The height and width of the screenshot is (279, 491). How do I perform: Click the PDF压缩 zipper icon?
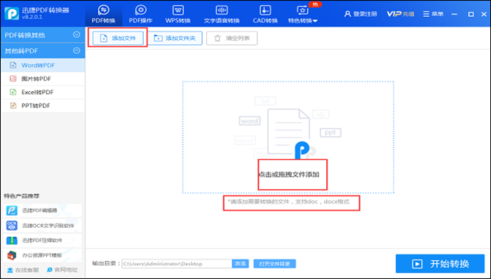pyautogui.click(x=12, y=240)
